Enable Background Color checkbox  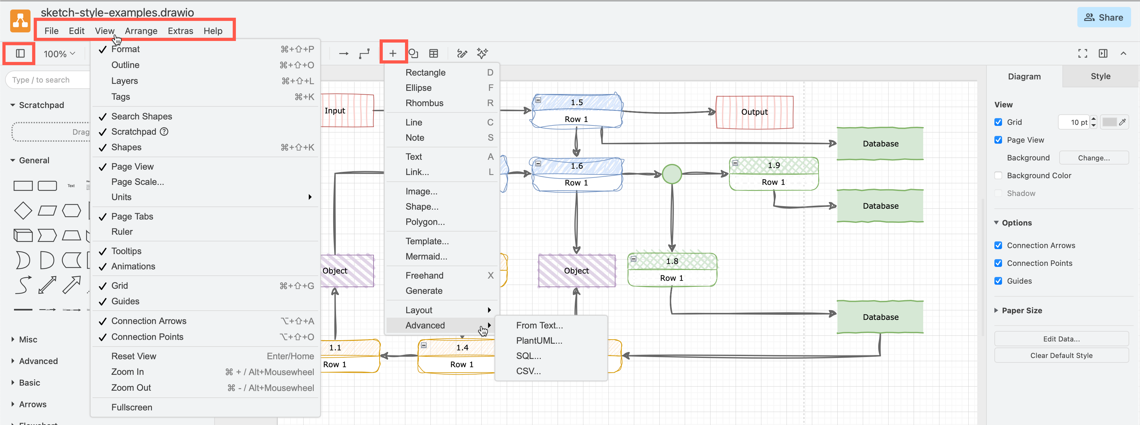998,175
